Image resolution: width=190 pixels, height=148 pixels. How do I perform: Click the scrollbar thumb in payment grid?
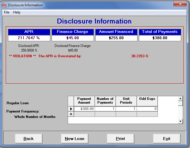coord(181,103)
